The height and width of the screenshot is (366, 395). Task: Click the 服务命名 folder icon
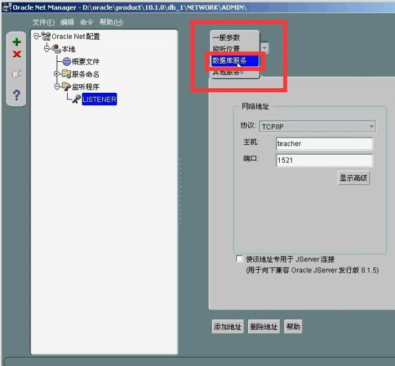(66, 74)
